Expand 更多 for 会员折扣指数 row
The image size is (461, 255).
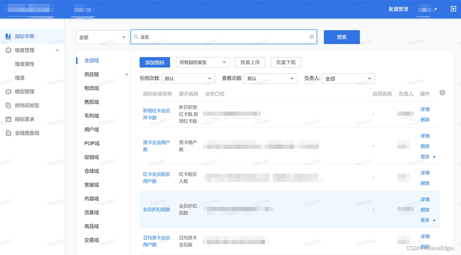click(428, 220)
